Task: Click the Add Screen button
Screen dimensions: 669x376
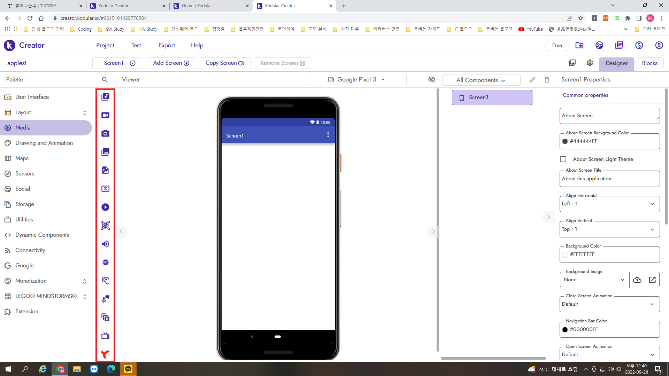Action: (171, 63)
